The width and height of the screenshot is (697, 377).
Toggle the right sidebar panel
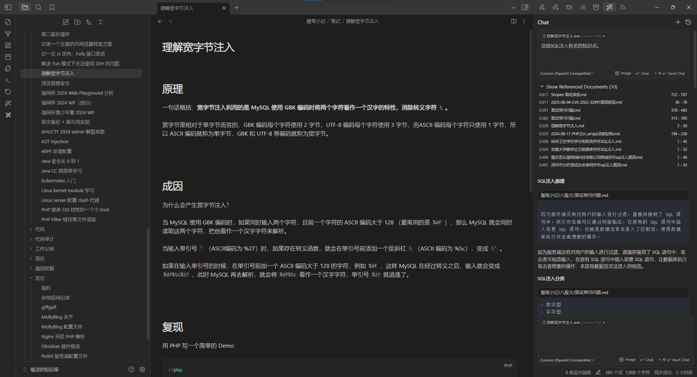pyautogui.click(x=525, y=7)
